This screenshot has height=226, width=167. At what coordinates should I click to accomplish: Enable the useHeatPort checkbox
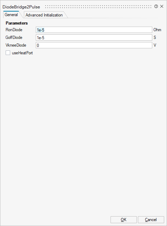click(x=8, y=53)
